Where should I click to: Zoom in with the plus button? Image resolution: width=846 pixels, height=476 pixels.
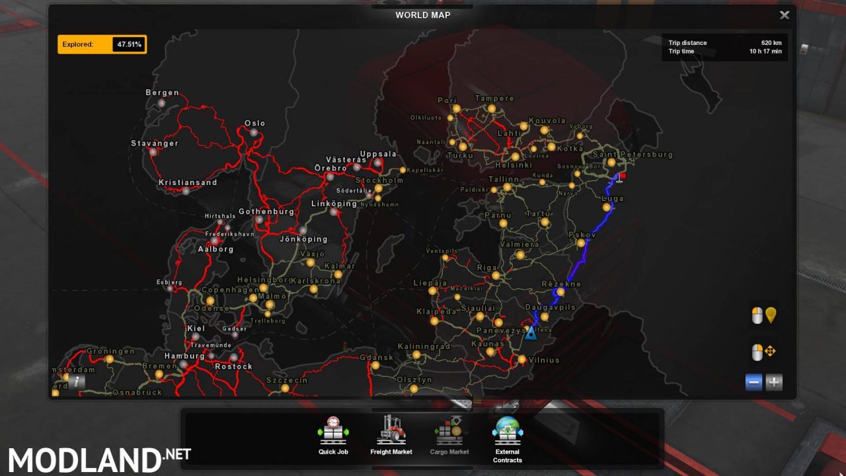774,382
